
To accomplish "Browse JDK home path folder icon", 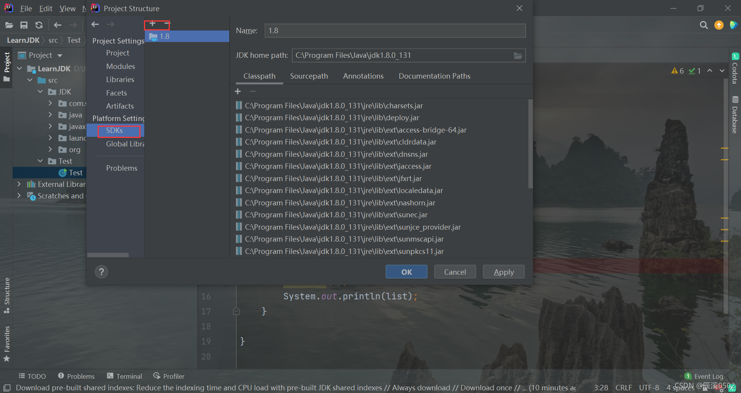I will coord(518,56).
